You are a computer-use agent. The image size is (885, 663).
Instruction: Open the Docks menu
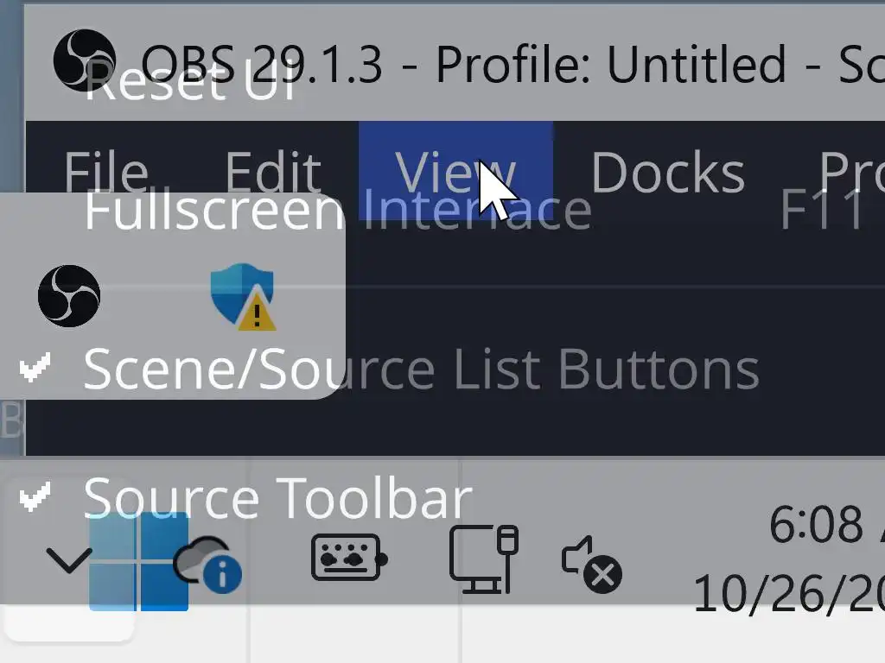(667, 172)
